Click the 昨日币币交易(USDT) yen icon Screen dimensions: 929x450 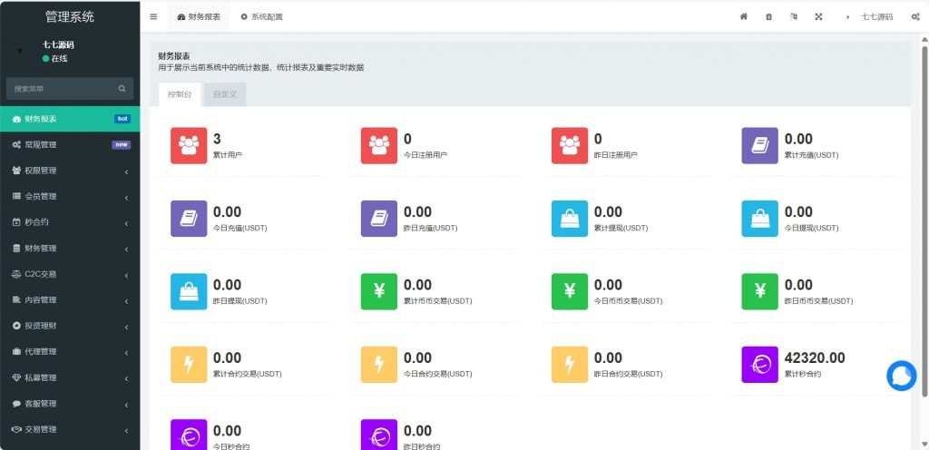760,291
